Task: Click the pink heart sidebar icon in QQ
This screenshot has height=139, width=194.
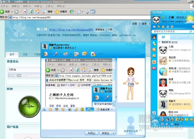Action: [x=154, y=68]
